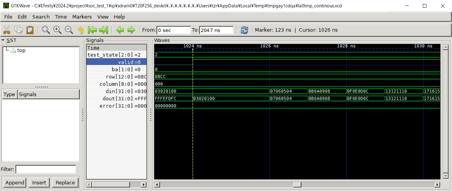Click the Zoom In magnifier icon
Viewport: 452px width, 191px height.
click(x=57, y=30)
